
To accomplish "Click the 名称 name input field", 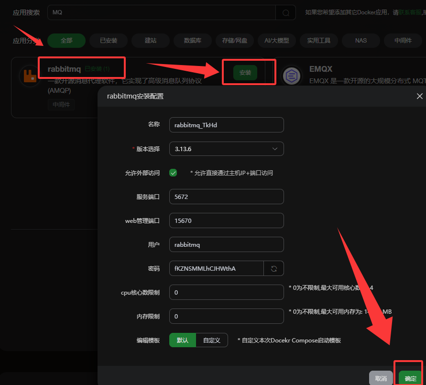I will pos(226,125).
